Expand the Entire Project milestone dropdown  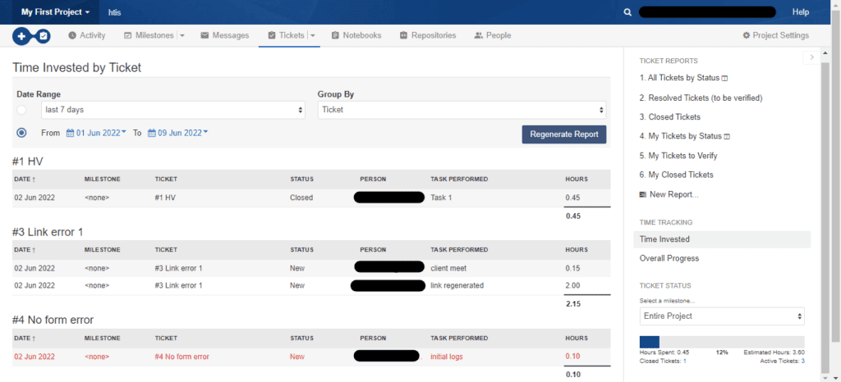tap(721, 316)
